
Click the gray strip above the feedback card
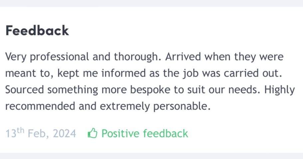(x=152, y=3)
